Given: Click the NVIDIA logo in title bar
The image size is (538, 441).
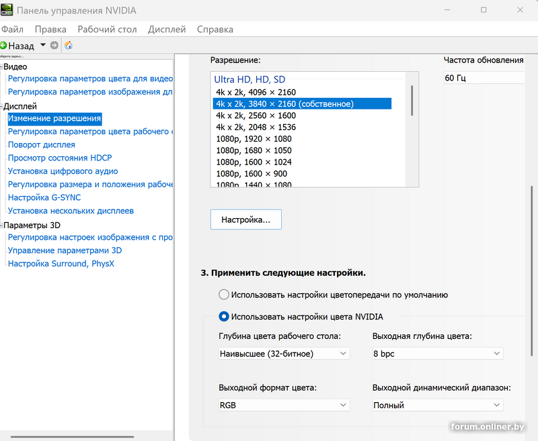Looking at the screenshot, I should [7, 11].
